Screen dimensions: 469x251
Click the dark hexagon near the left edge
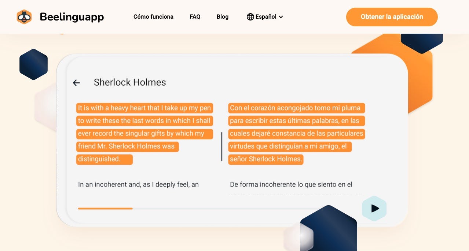coord(33,64)
